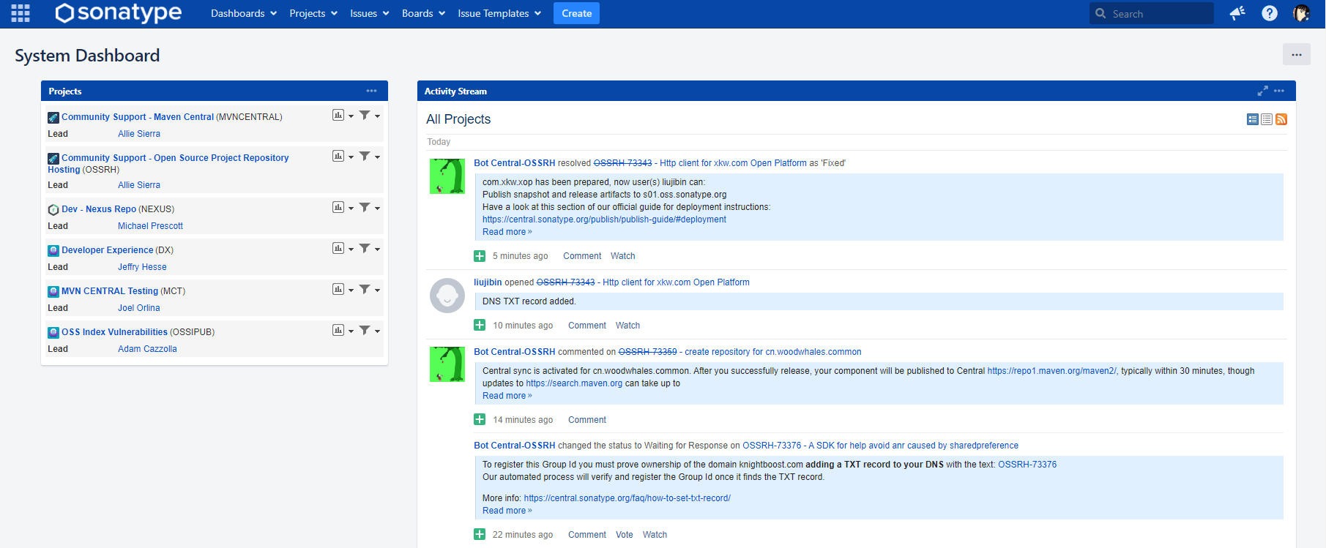The height and width of the screenshot is (548, 1326).
Task: Open OSSRH-73359 issue link
Action: coord(647,352)
